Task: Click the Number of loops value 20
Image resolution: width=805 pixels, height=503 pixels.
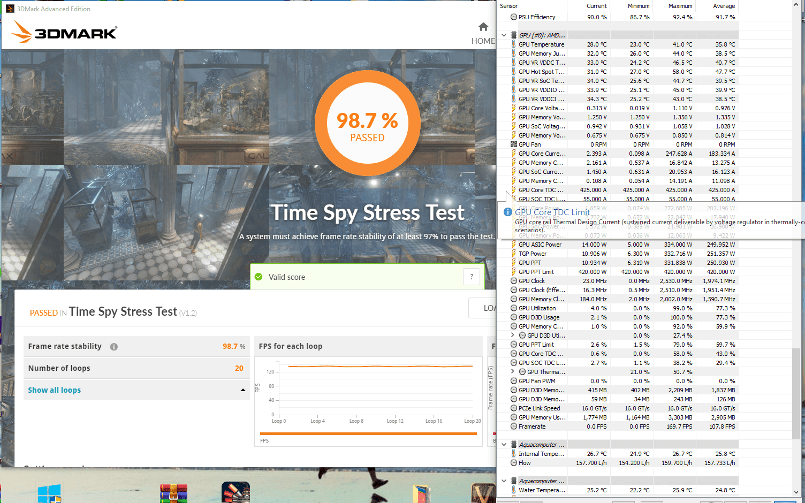Action: 239,368
